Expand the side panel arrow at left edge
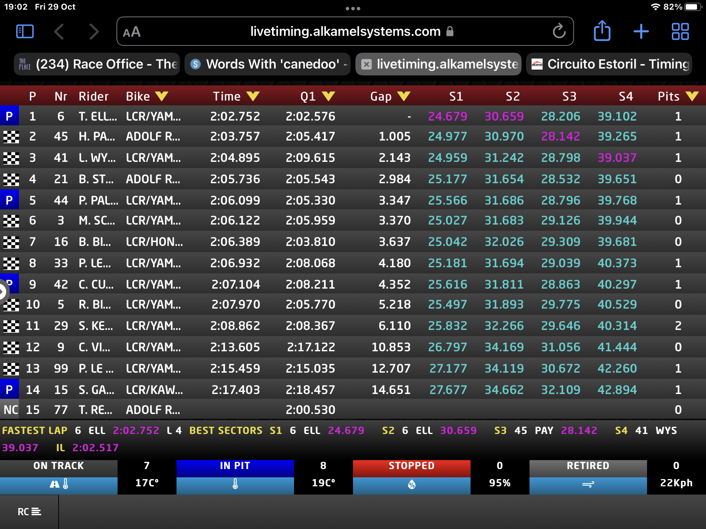The image size is (706, 529). click(3, 292)
